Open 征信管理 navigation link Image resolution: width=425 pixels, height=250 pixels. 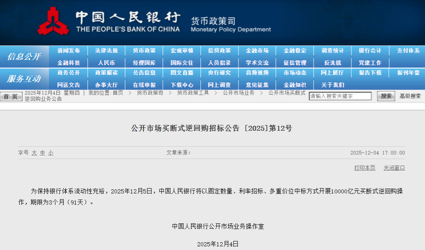pyautogui.click(x=295, y=63)
